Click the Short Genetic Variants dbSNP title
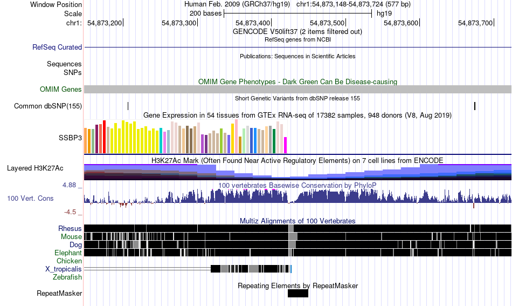This screenshot has width=512, height=306. tap(297, 98)
